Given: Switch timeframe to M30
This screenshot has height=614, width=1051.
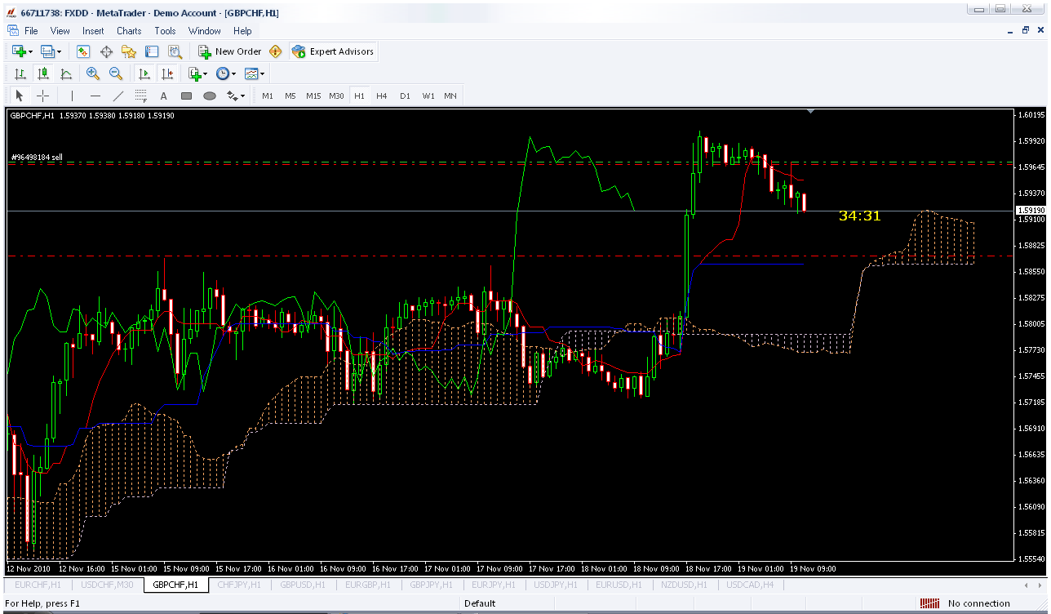Looking at the screenshot, I should coord(336,96).
